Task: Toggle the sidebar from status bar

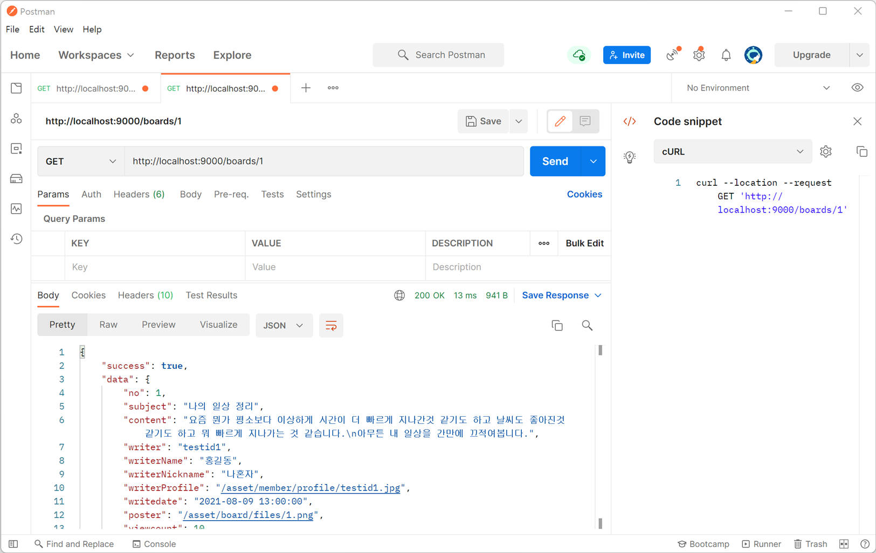Action: coord(13,544)
